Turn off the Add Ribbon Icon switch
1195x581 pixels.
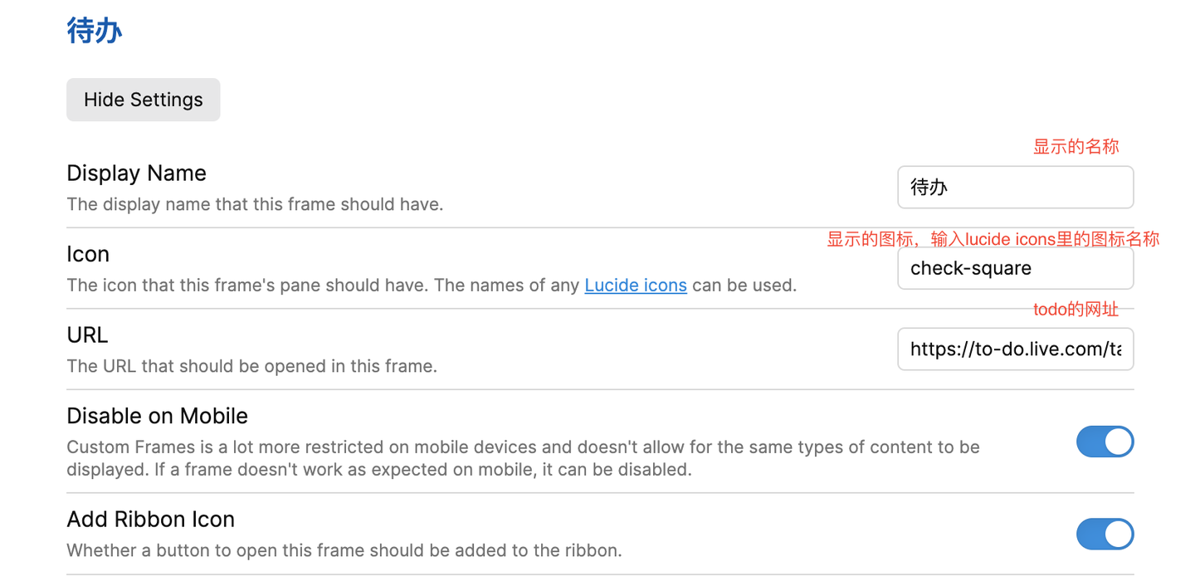click(x=1105, y=535)
